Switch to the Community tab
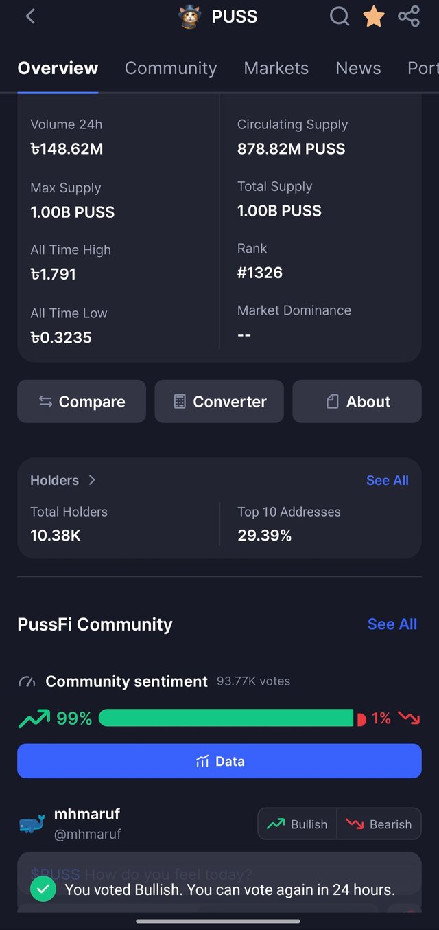The height and width of the screenshot is (930, 439). 171,68
